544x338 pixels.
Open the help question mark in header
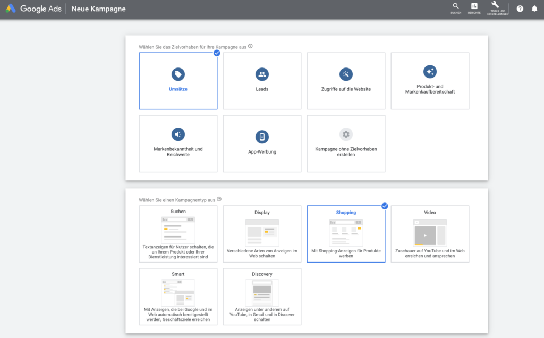tap(520, 9)
